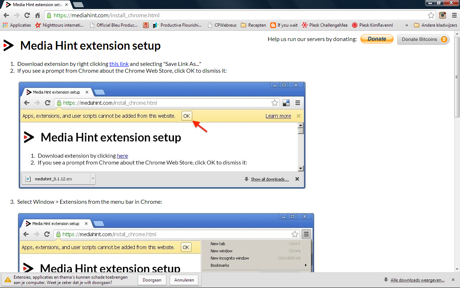This screenshot has width=460, height=288.
Task: Click the green padlock site info icon
Action: tap(49, 15)
